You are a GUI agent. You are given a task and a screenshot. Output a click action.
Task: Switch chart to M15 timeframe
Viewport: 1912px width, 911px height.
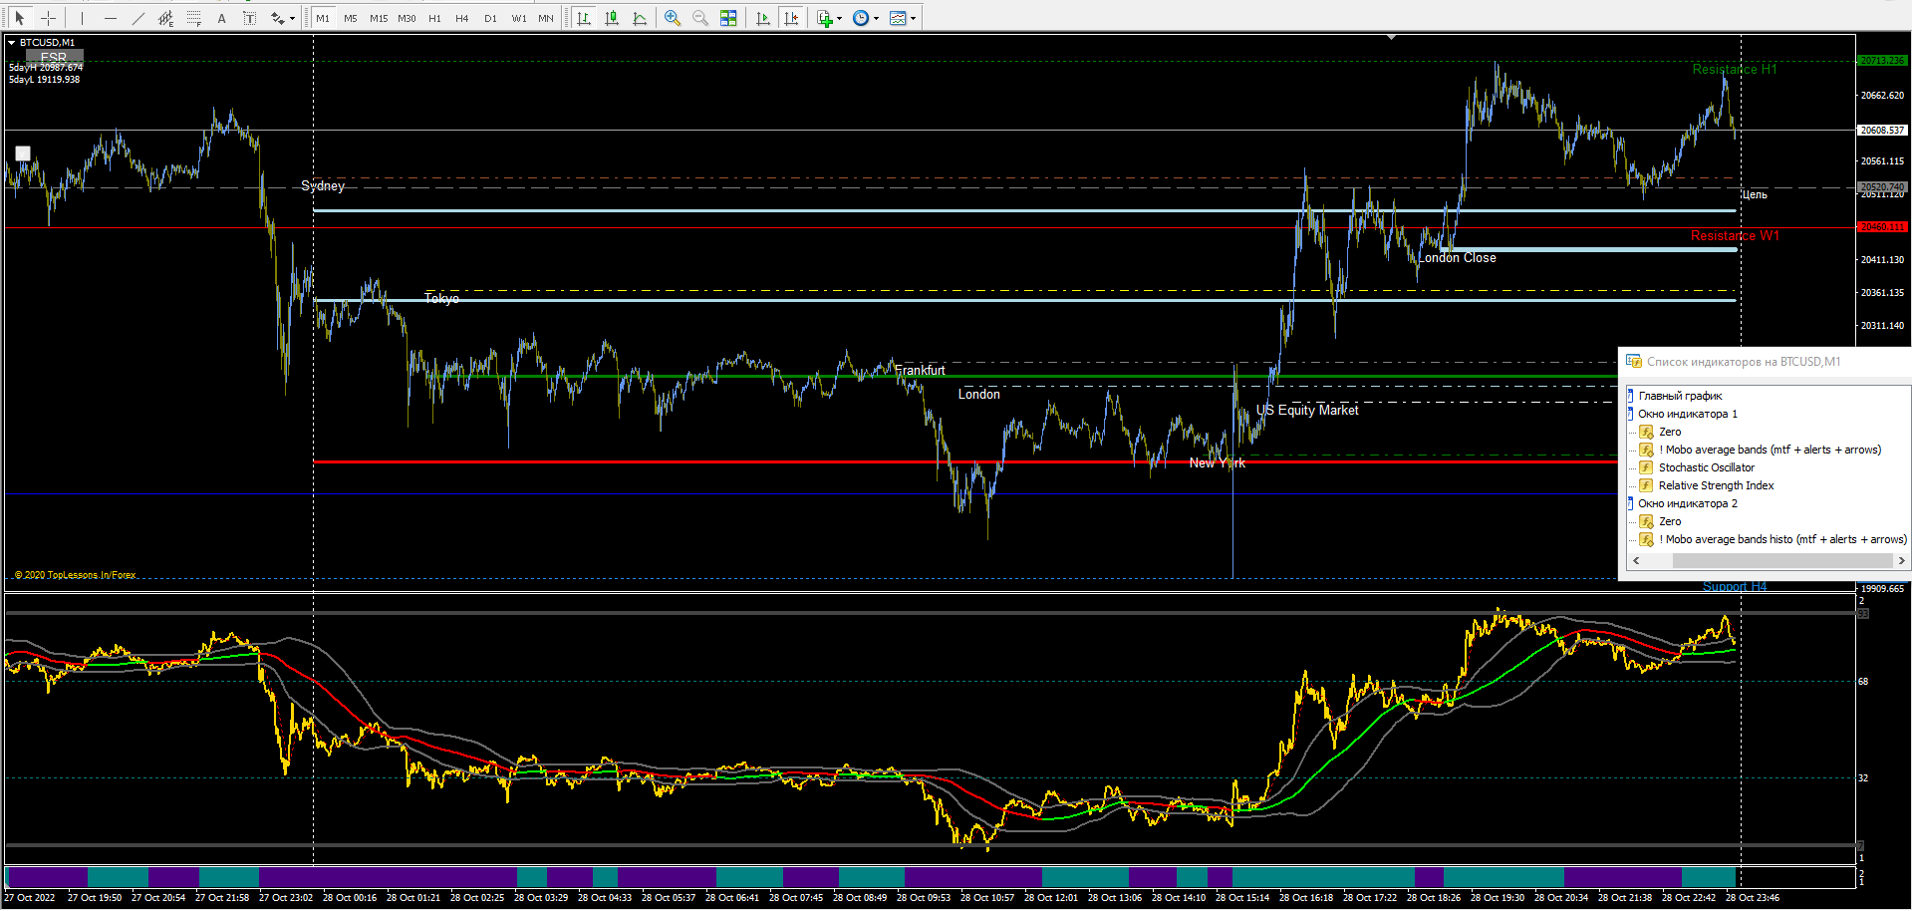point(379,18)
